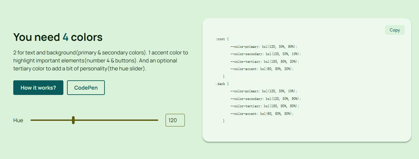Click the dark --color-primary hsl(120, 50%, 10%) line
419x159 pixels.
[264, 91]
